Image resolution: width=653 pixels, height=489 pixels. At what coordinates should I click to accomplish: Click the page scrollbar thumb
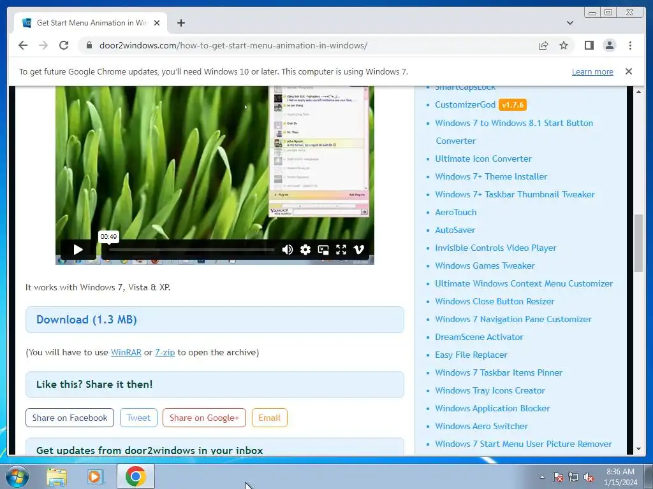pyautogui.click(x=638, y=243)
